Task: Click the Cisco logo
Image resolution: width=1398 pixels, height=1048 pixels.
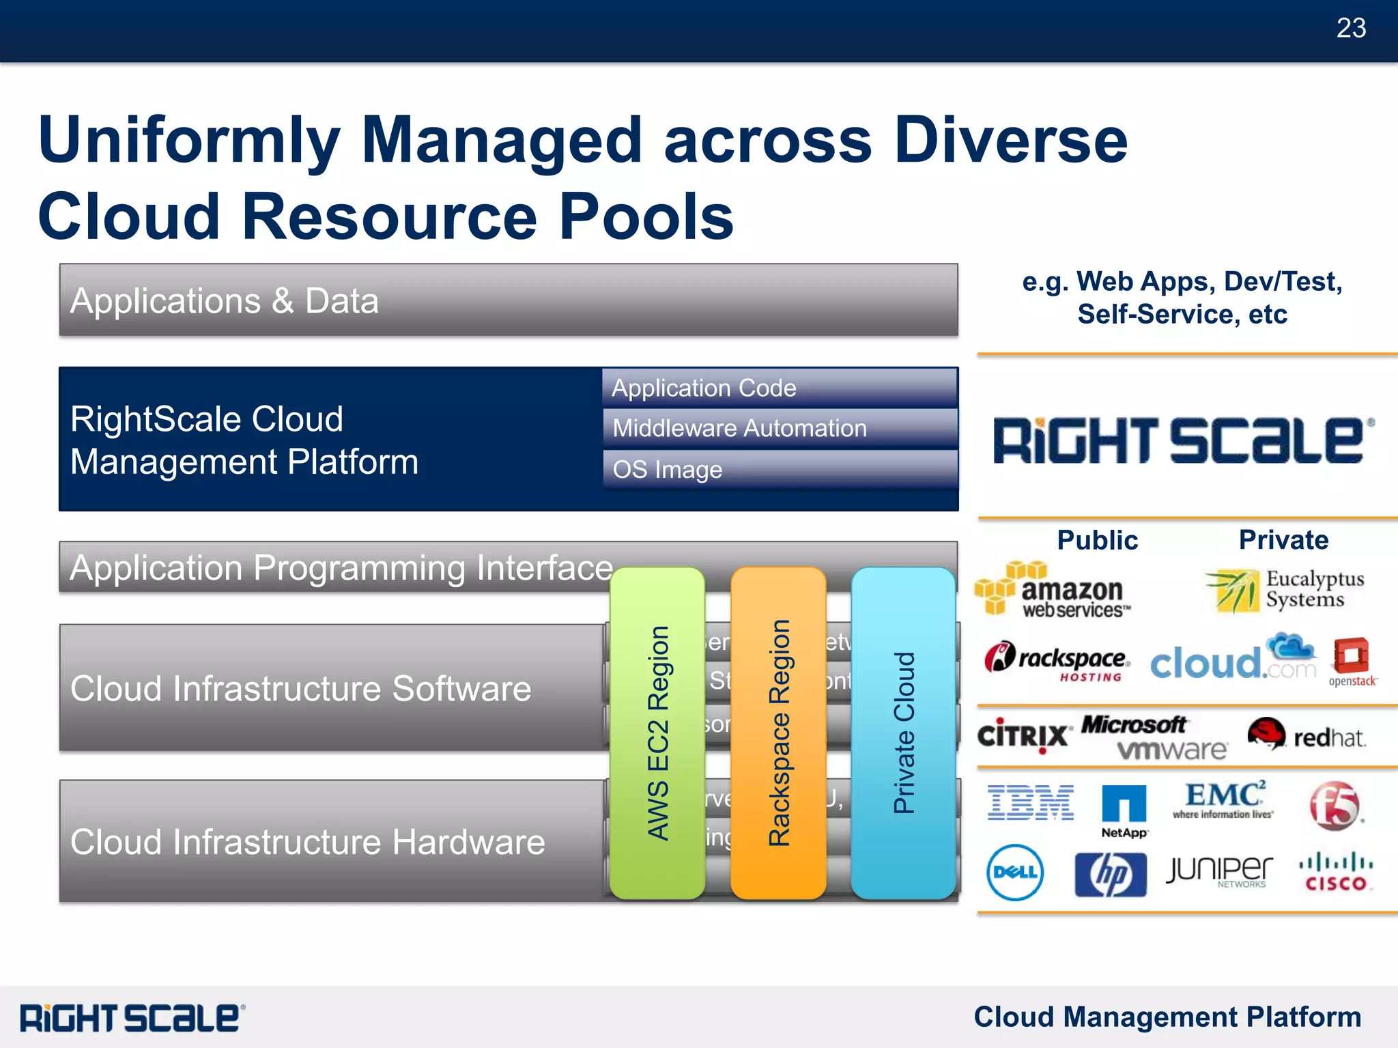Action: tap(1335, 873)
